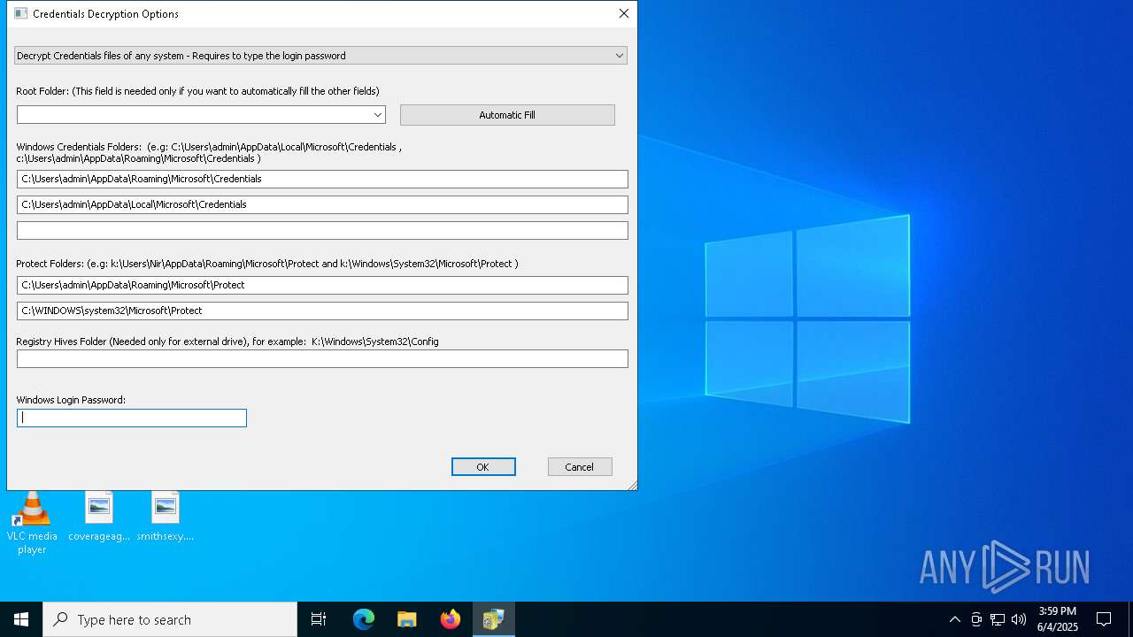Click the dialog title bar app icon

pos(20,13)
